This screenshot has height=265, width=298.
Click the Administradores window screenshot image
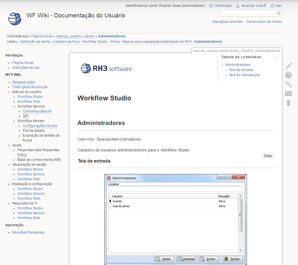tap(175, 219)
